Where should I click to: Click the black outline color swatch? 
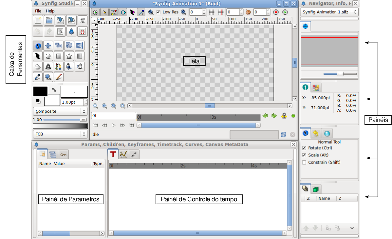point(41,91)
